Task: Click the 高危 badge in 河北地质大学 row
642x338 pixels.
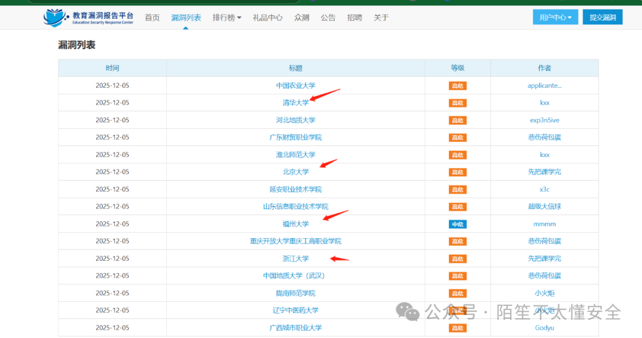Action: click(457, 121)
